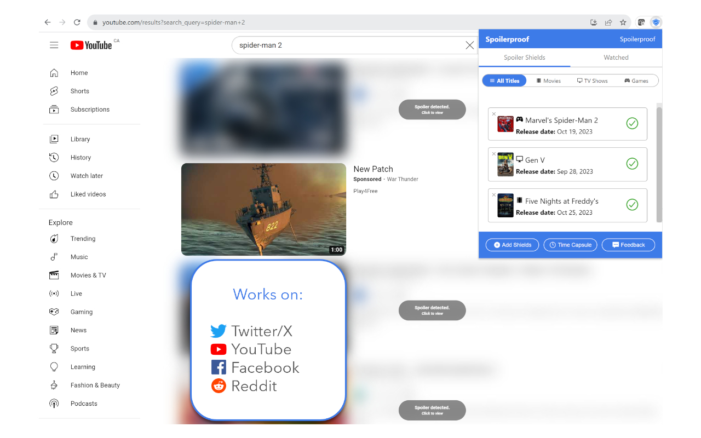Click the War Thunder channel name
701x438 pixels.
[403, 179]
